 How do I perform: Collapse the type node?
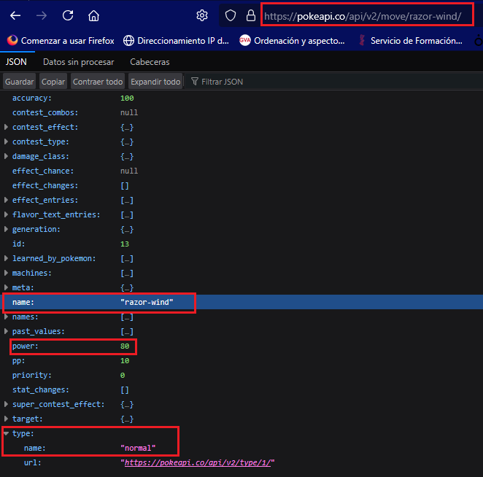tap(6, 433)
